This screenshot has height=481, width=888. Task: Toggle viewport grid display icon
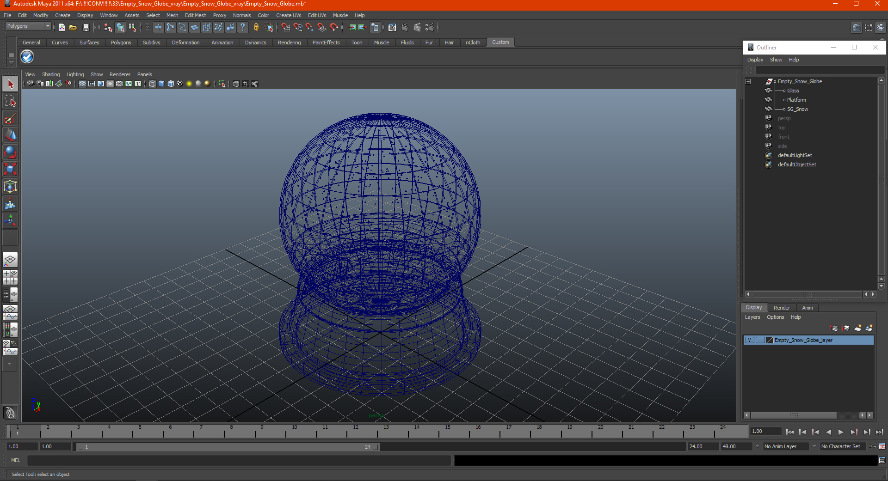tap(82, 84)
